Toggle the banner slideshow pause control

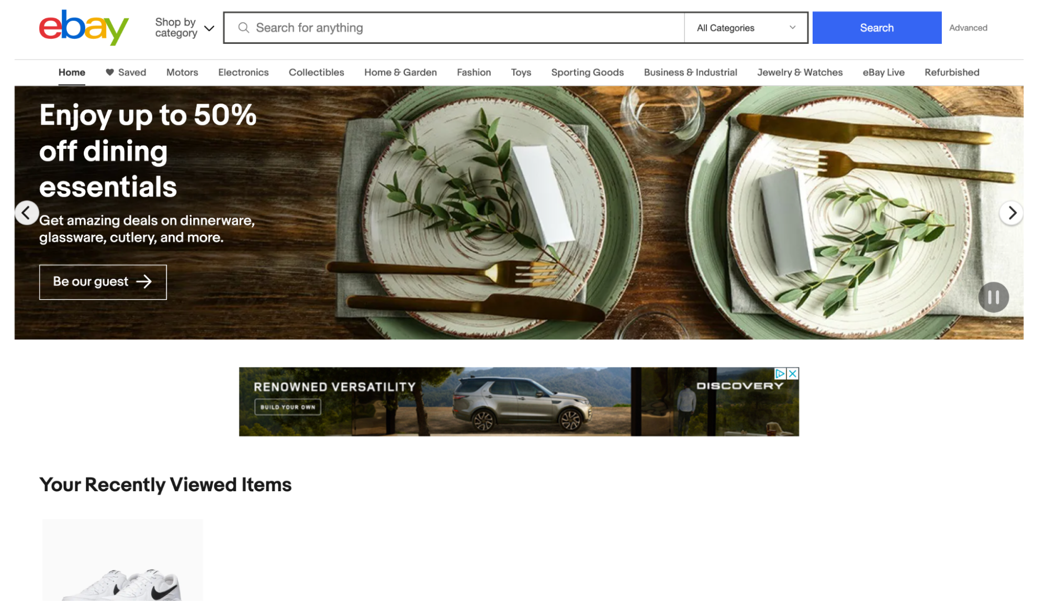[x=994, y=295]
